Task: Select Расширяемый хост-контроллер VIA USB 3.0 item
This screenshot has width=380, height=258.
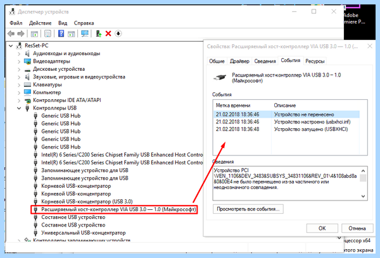Action: pos(118,209)
